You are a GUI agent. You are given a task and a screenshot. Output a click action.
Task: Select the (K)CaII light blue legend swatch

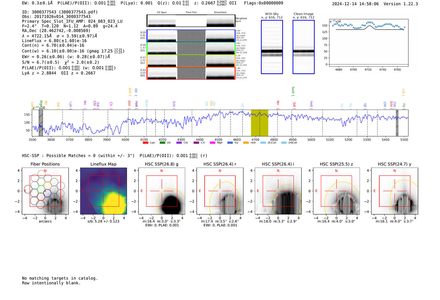[263, 143]
